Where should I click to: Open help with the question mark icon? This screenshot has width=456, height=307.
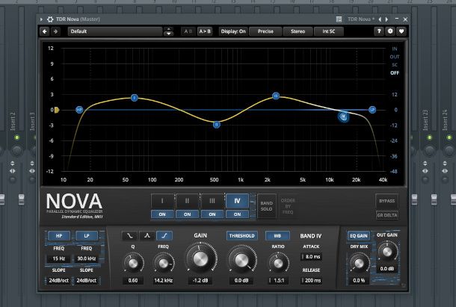pyautogui.click(x=379, y=31)
